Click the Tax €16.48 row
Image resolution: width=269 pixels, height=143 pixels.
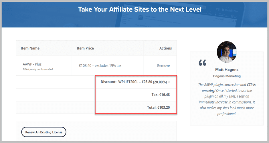pos(160,95)
